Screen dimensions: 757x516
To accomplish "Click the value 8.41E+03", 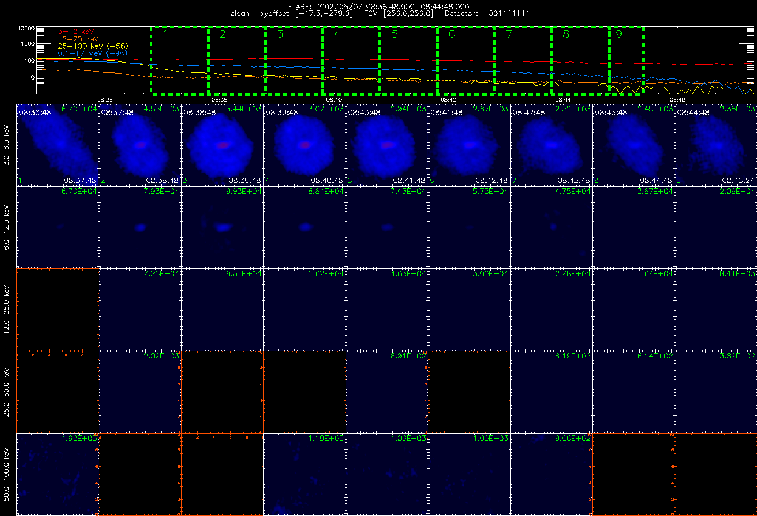I will tap(738, 273).
